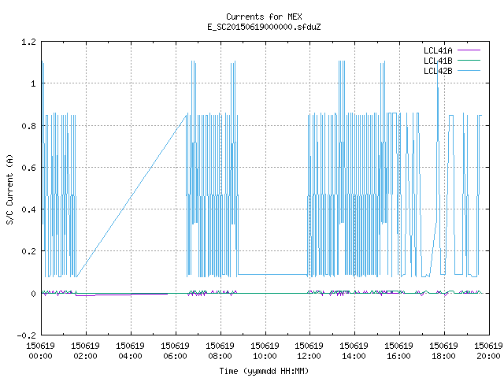Screen dimensions: 504x378
Task: Click the x-axis label 'Time (yymmdd HH:MM)'
Action: [264, 371]
